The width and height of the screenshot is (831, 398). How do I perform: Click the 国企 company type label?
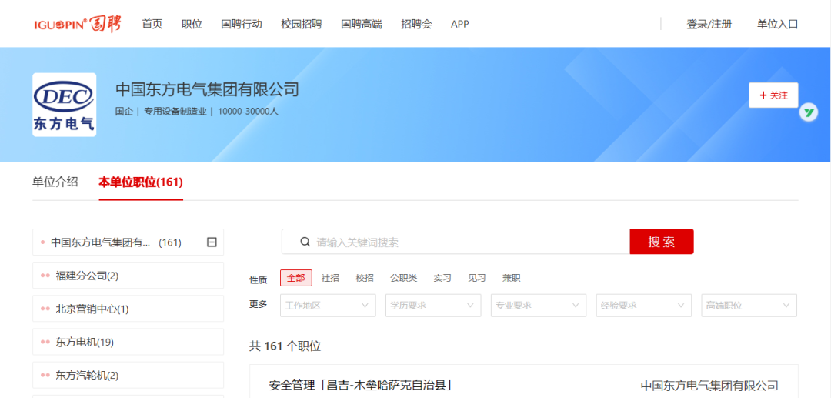[124, 112]
